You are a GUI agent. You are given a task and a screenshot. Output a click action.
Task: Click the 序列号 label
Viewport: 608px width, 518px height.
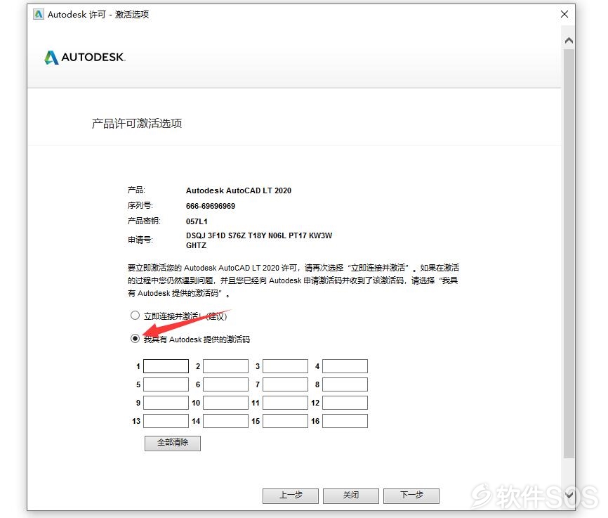(140, 205)
